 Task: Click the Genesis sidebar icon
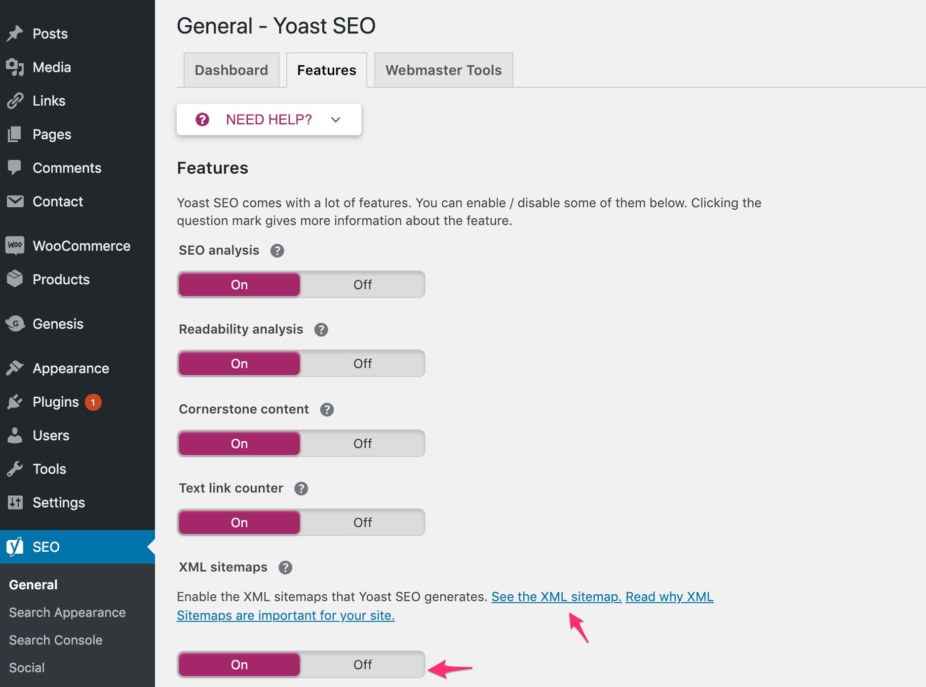[15, 324]
